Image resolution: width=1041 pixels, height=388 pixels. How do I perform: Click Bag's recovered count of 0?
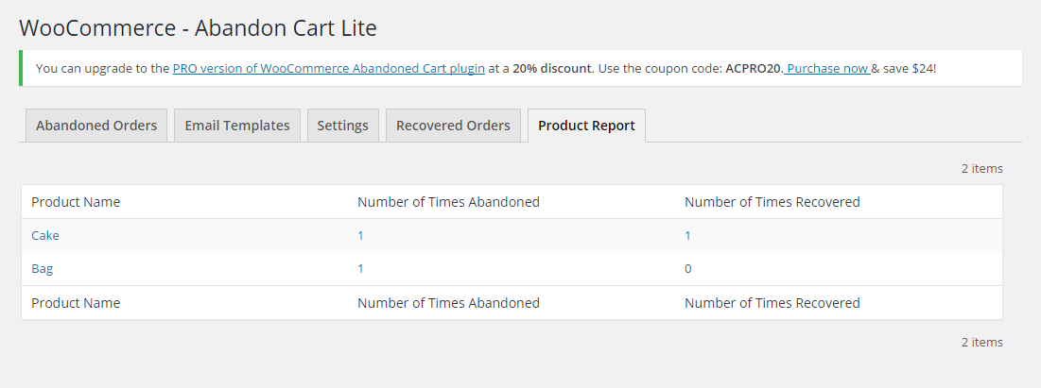(687, 268)
